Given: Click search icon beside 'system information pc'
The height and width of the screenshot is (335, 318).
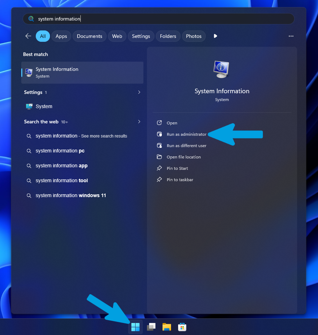Looking at the screenshot, I should tap(29, 151).
